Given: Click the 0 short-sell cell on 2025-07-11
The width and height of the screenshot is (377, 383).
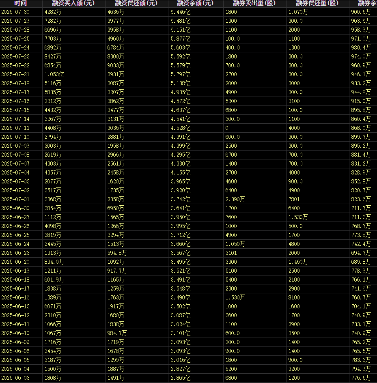Looking at the screenshot, I should (x=227, y=128).
